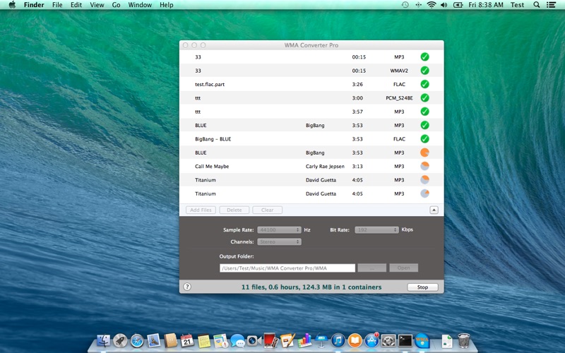Click the Clear button

(x=268, y=210)
